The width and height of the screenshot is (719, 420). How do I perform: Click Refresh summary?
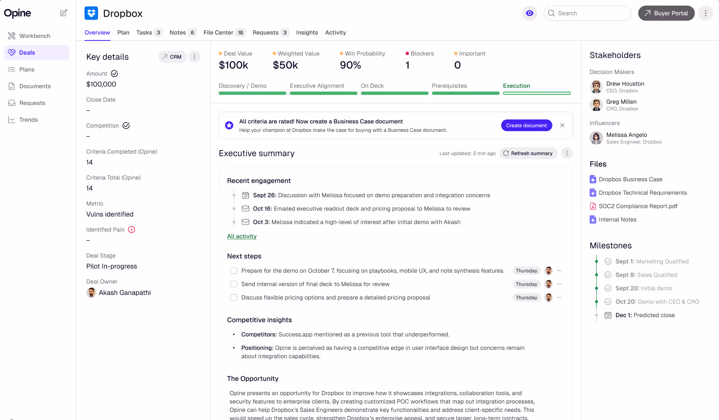point(528,153)
